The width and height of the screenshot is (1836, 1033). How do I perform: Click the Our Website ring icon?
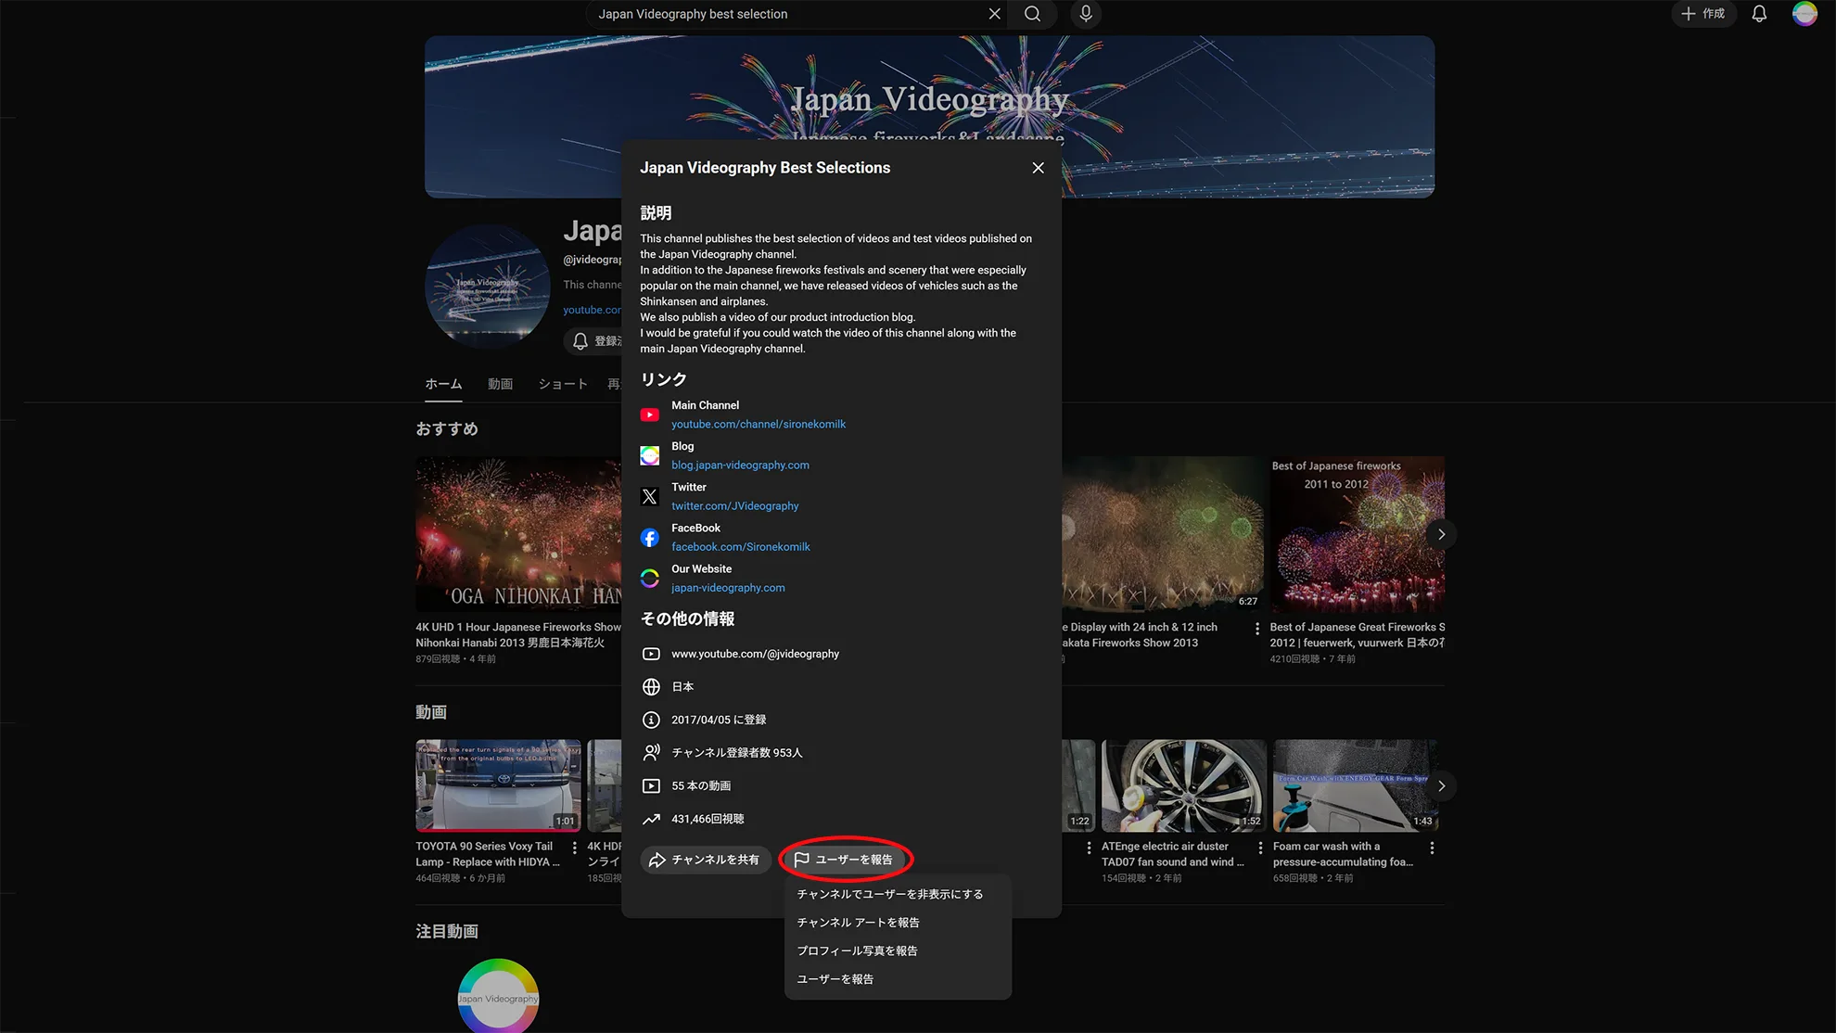[x=650, y=579]
